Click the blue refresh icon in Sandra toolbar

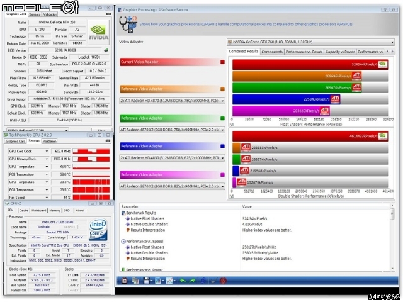[x=203, y=281]
